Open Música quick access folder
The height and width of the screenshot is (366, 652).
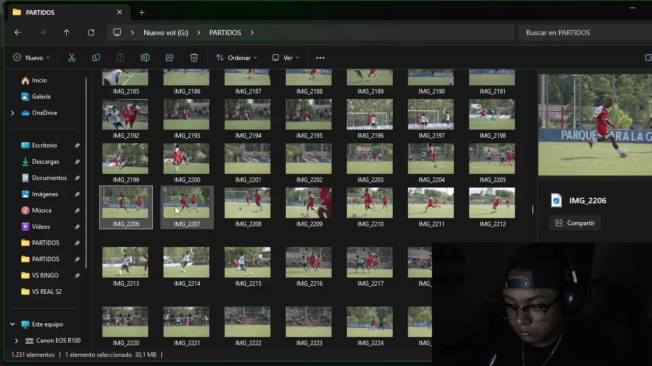(41, 210)
